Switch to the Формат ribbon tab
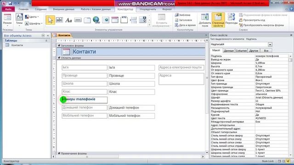This screenshot has width=294, height=165. click(x=167, y=9)
